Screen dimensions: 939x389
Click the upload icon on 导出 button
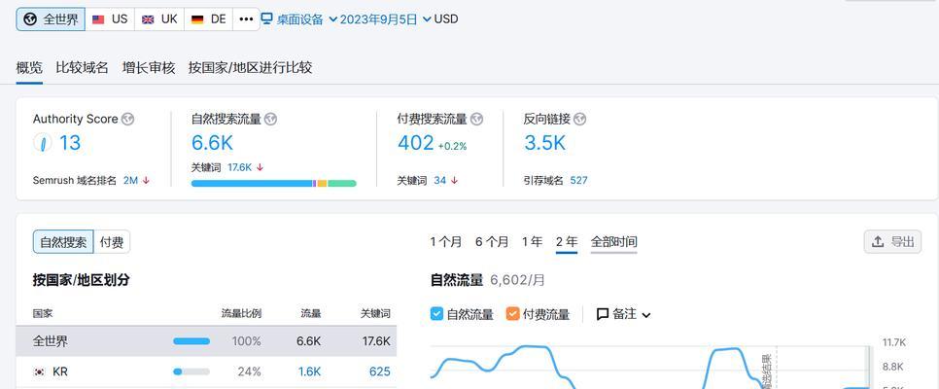pyautogui.click(x=878, y=241)
